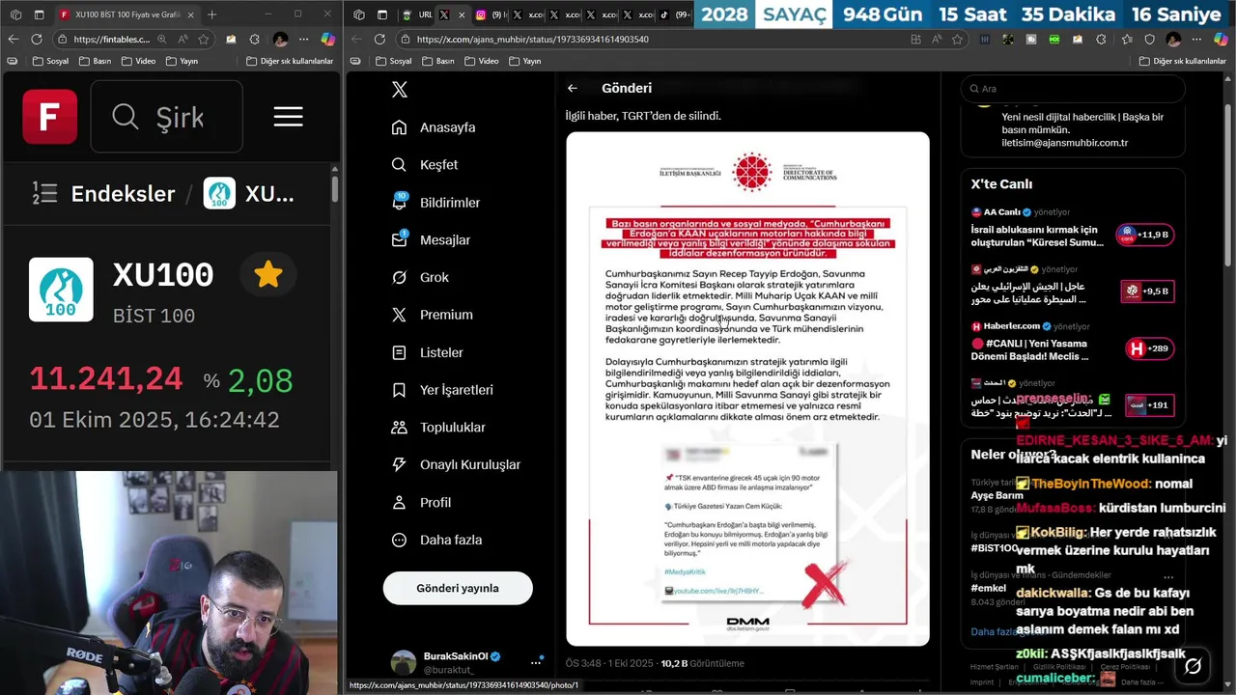Open Copilot icon in X window

tap(1222, 40)
